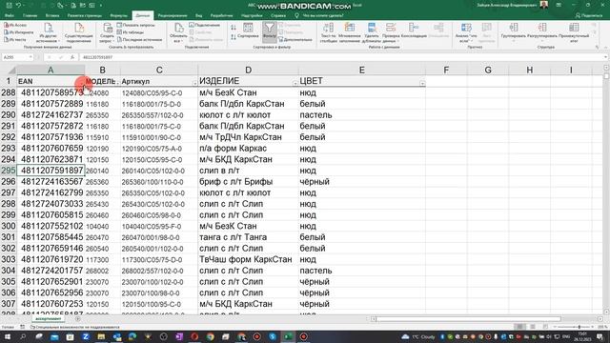This screenshot has height=343, width=610.
Task: Click Show Queries (Показать запросы)
Action: 136,25
